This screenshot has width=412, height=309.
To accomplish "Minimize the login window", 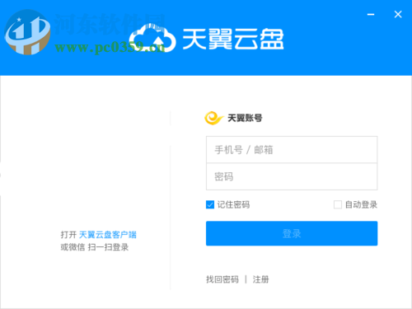I will pyautogui.click(x=371, y=14).
